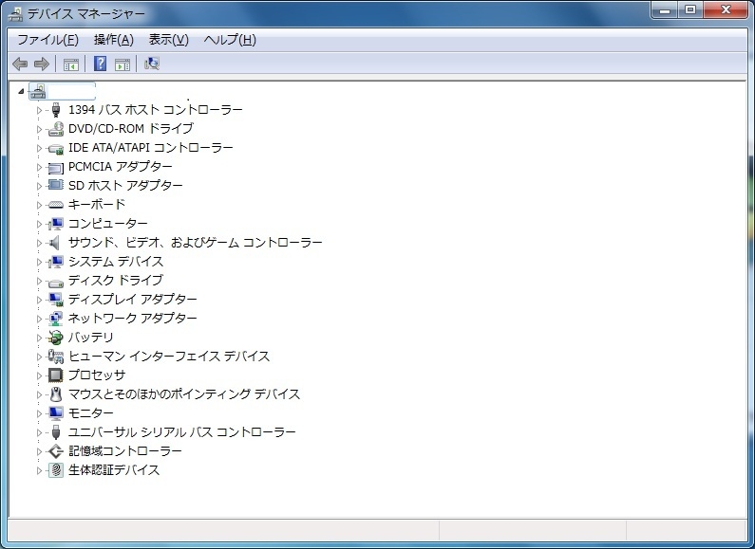Select the システム デバイス label
Screen dimensions: 755x549
[116, 262]
